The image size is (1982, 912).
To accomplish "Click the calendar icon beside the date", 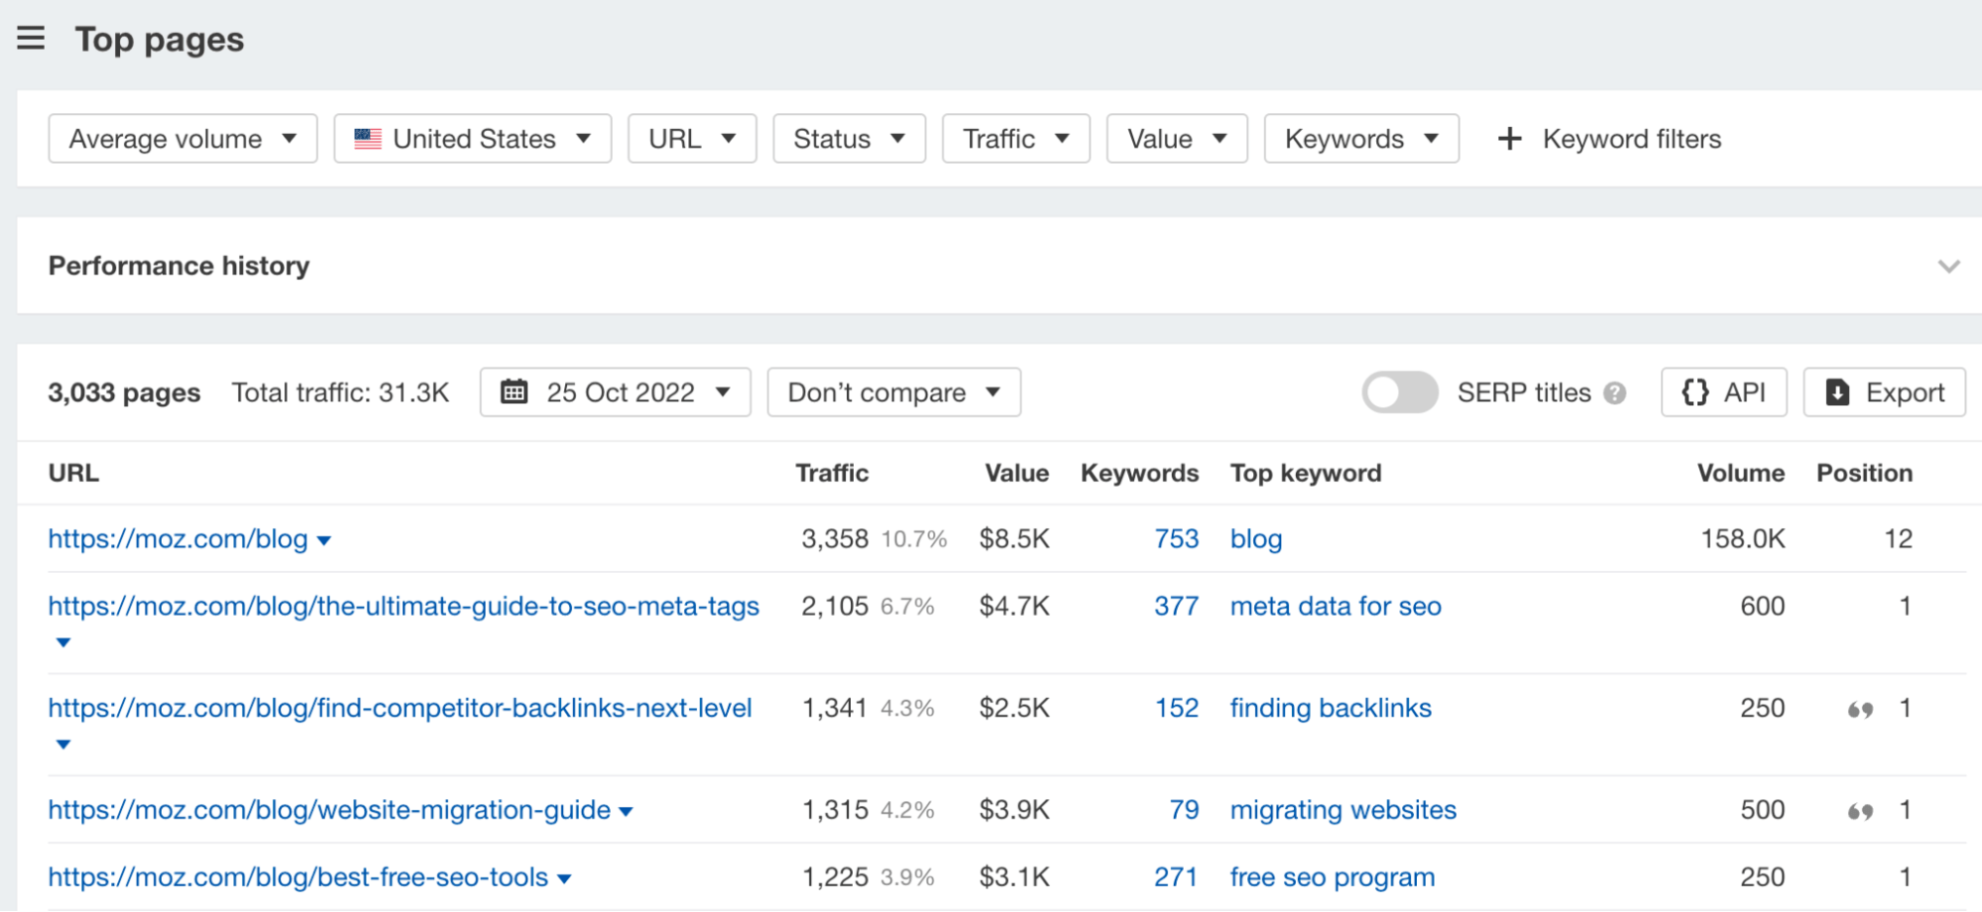I will tap(515, 393).
